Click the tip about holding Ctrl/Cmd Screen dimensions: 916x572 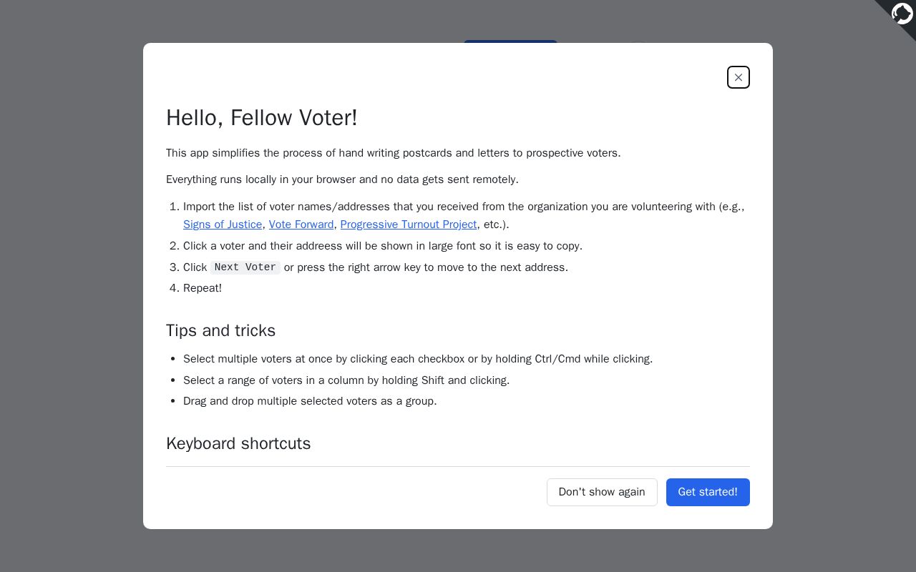418,359
